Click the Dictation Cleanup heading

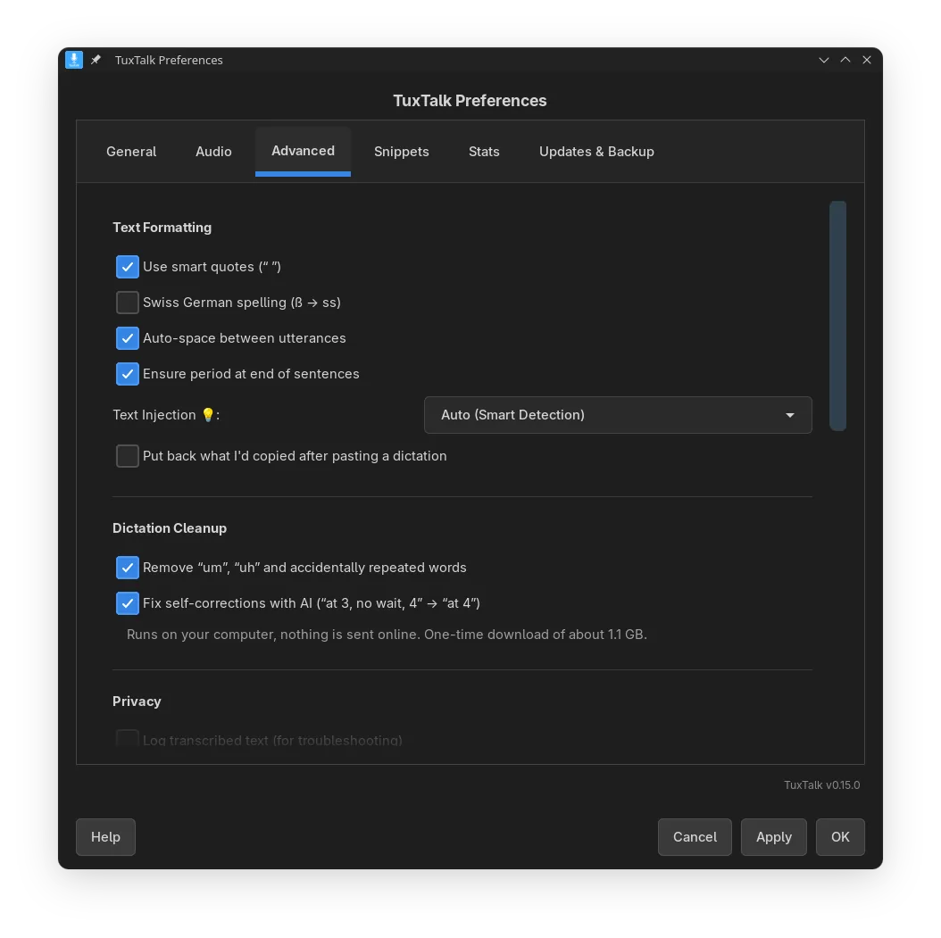170,528
